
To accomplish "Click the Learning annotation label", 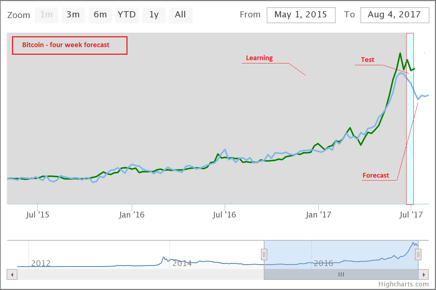I will (259, 58).
